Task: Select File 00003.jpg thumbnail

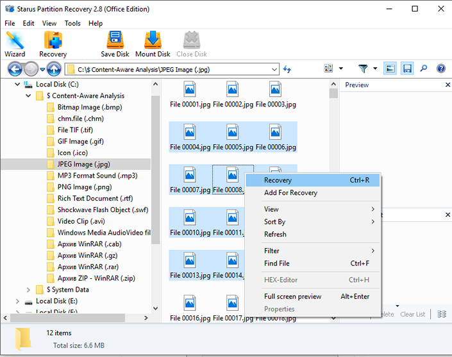Action: [x=276, y=94]
